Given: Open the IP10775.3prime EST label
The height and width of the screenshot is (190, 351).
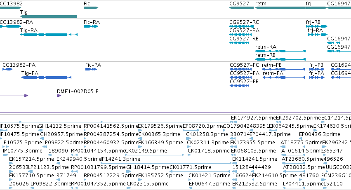Looking at the screenshot, I should 23,151.
